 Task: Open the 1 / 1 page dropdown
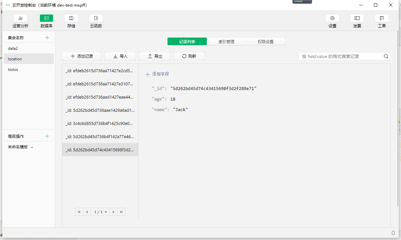click(x=101, y=212)
